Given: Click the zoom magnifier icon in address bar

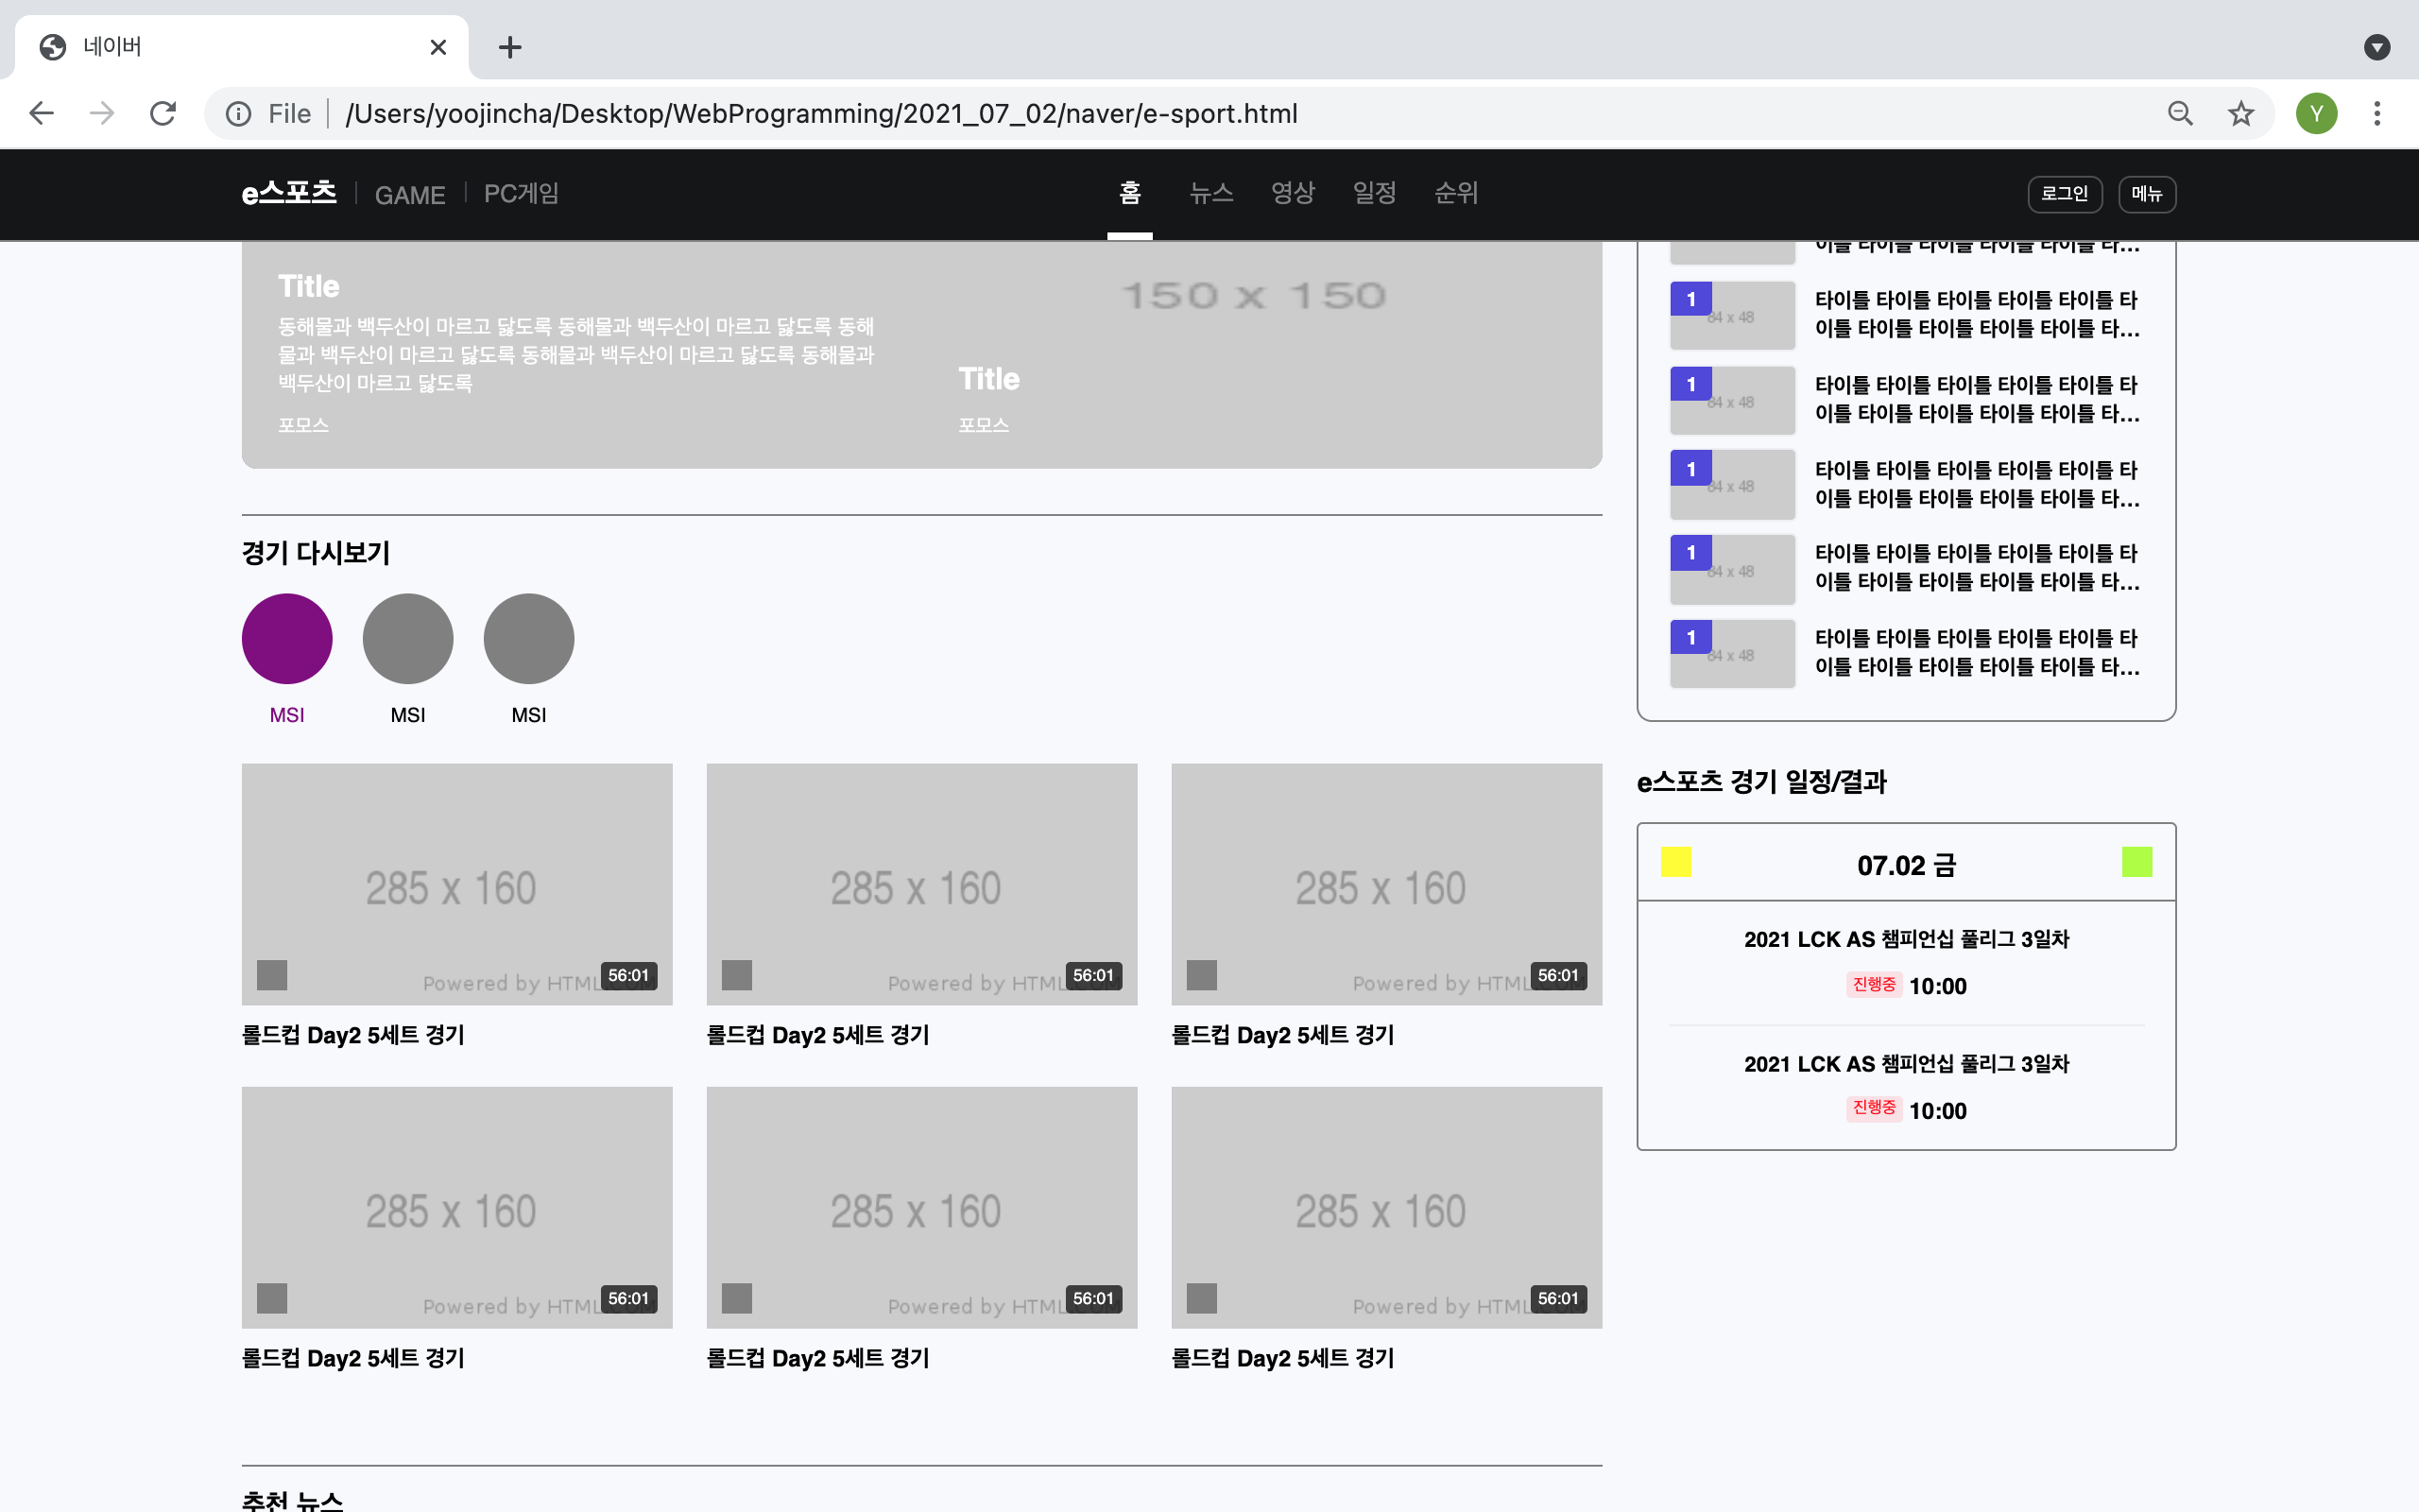Looking at the screenshot, I should [2180, 113].
